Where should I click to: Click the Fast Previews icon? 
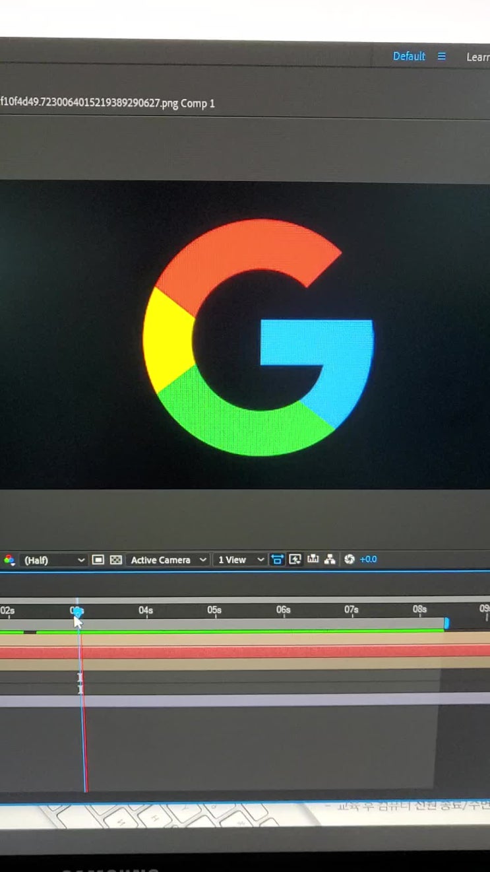pos(295,560)
